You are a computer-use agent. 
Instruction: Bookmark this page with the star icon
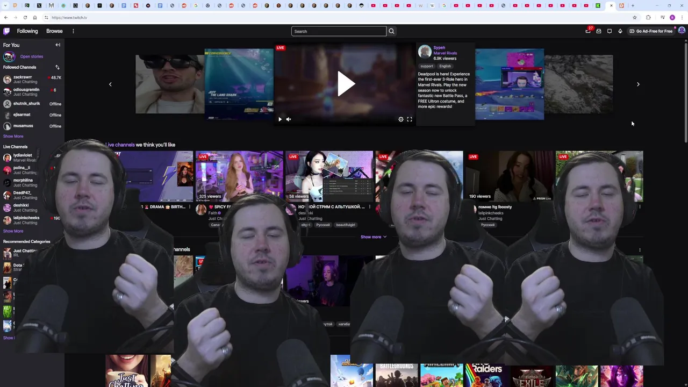pyautogui.click(x=635, y=17)
